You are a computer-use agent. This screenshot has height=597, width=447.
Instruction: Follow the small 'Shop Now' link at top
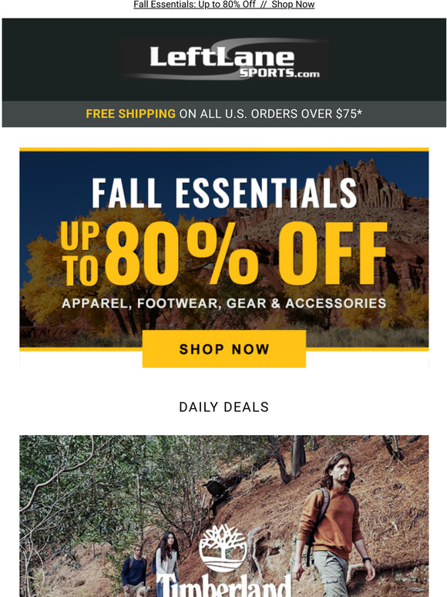pyautogui.click(x=293, y=5)
